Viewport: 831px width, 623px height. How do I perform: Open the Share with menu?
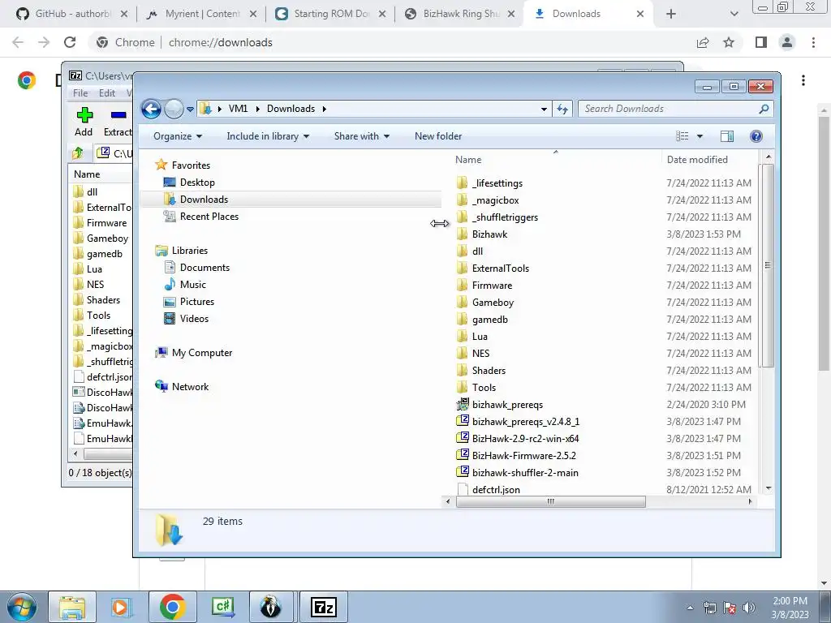tap(361, 136)
